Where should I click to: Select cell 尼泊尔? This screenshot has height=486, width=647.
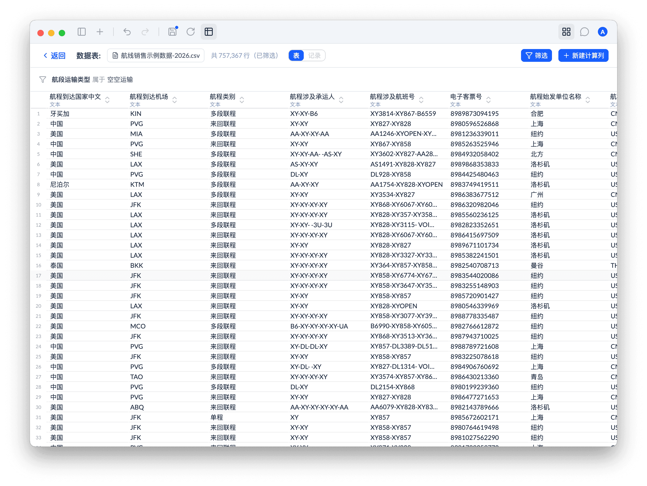[60, 184]
